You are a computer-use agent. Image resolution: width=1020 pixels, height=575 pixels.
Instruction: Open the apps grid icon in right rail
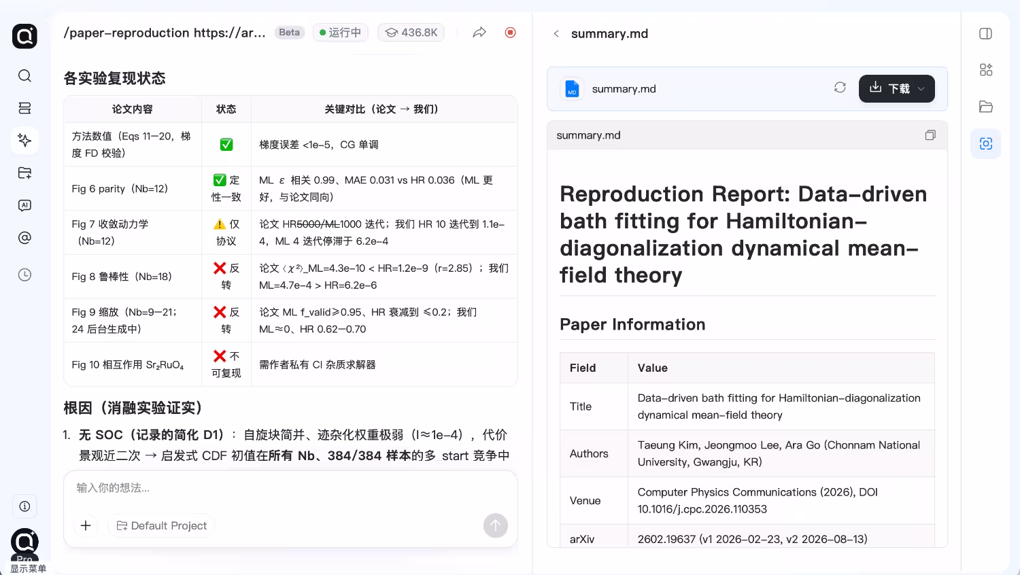(x=986, y=69)
